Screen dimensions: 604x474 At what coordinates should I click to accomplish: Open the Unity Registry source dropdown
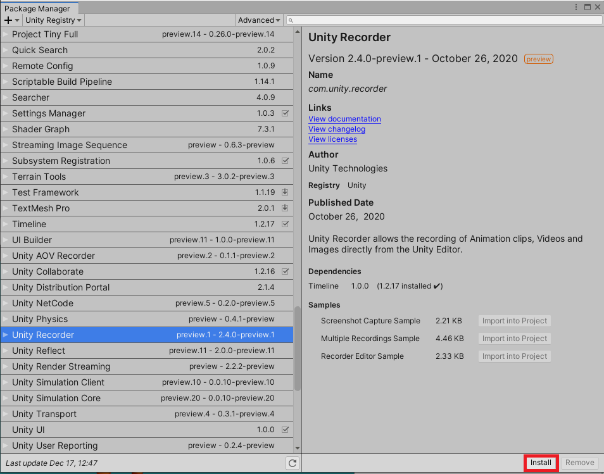tap(53, 20)
